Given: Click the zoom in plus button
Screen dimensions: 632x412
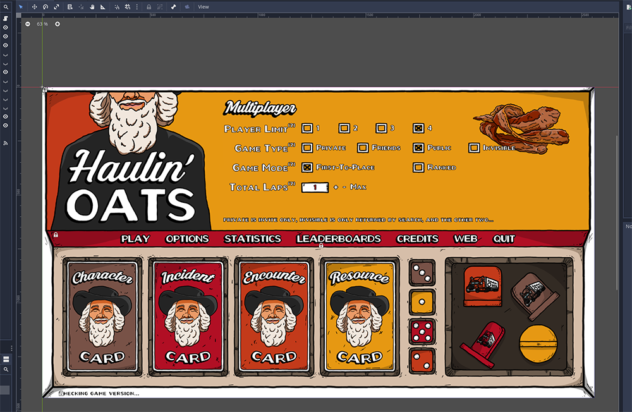Looking at the screenshot, I should point(58,24).
